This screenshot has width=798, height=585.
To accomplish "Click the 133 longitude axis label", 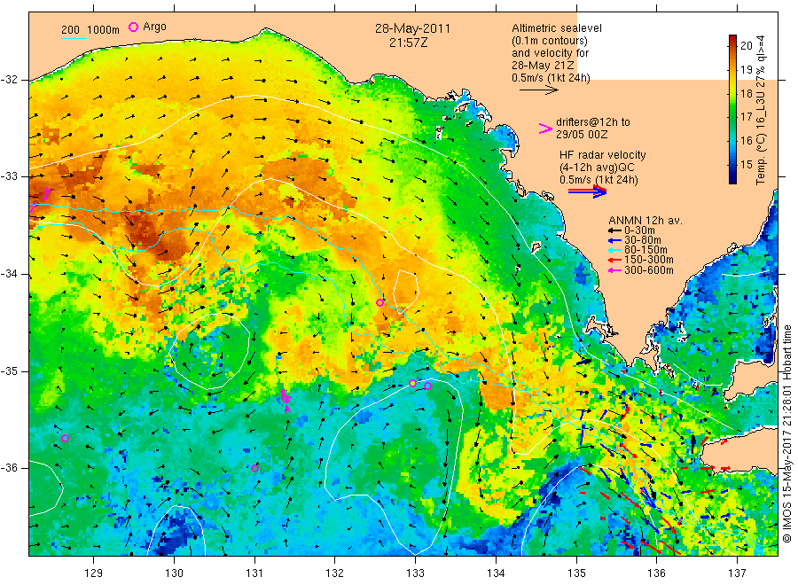I will 415,573.
